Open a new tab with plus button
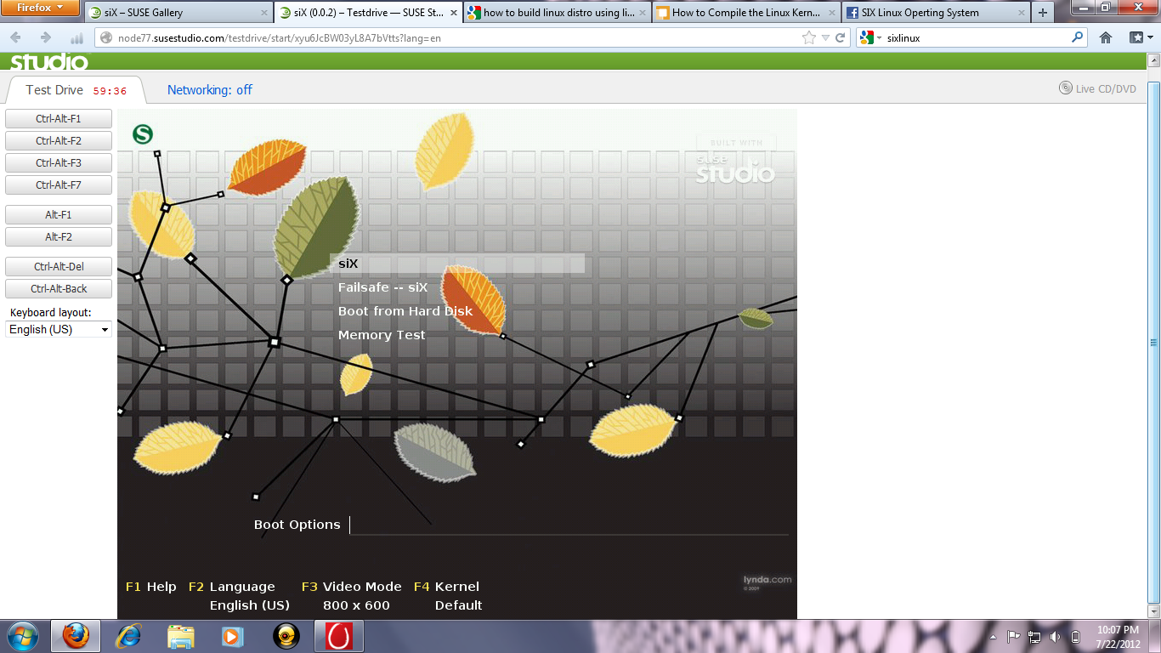1161x653 pixels. coord(1043,13)
